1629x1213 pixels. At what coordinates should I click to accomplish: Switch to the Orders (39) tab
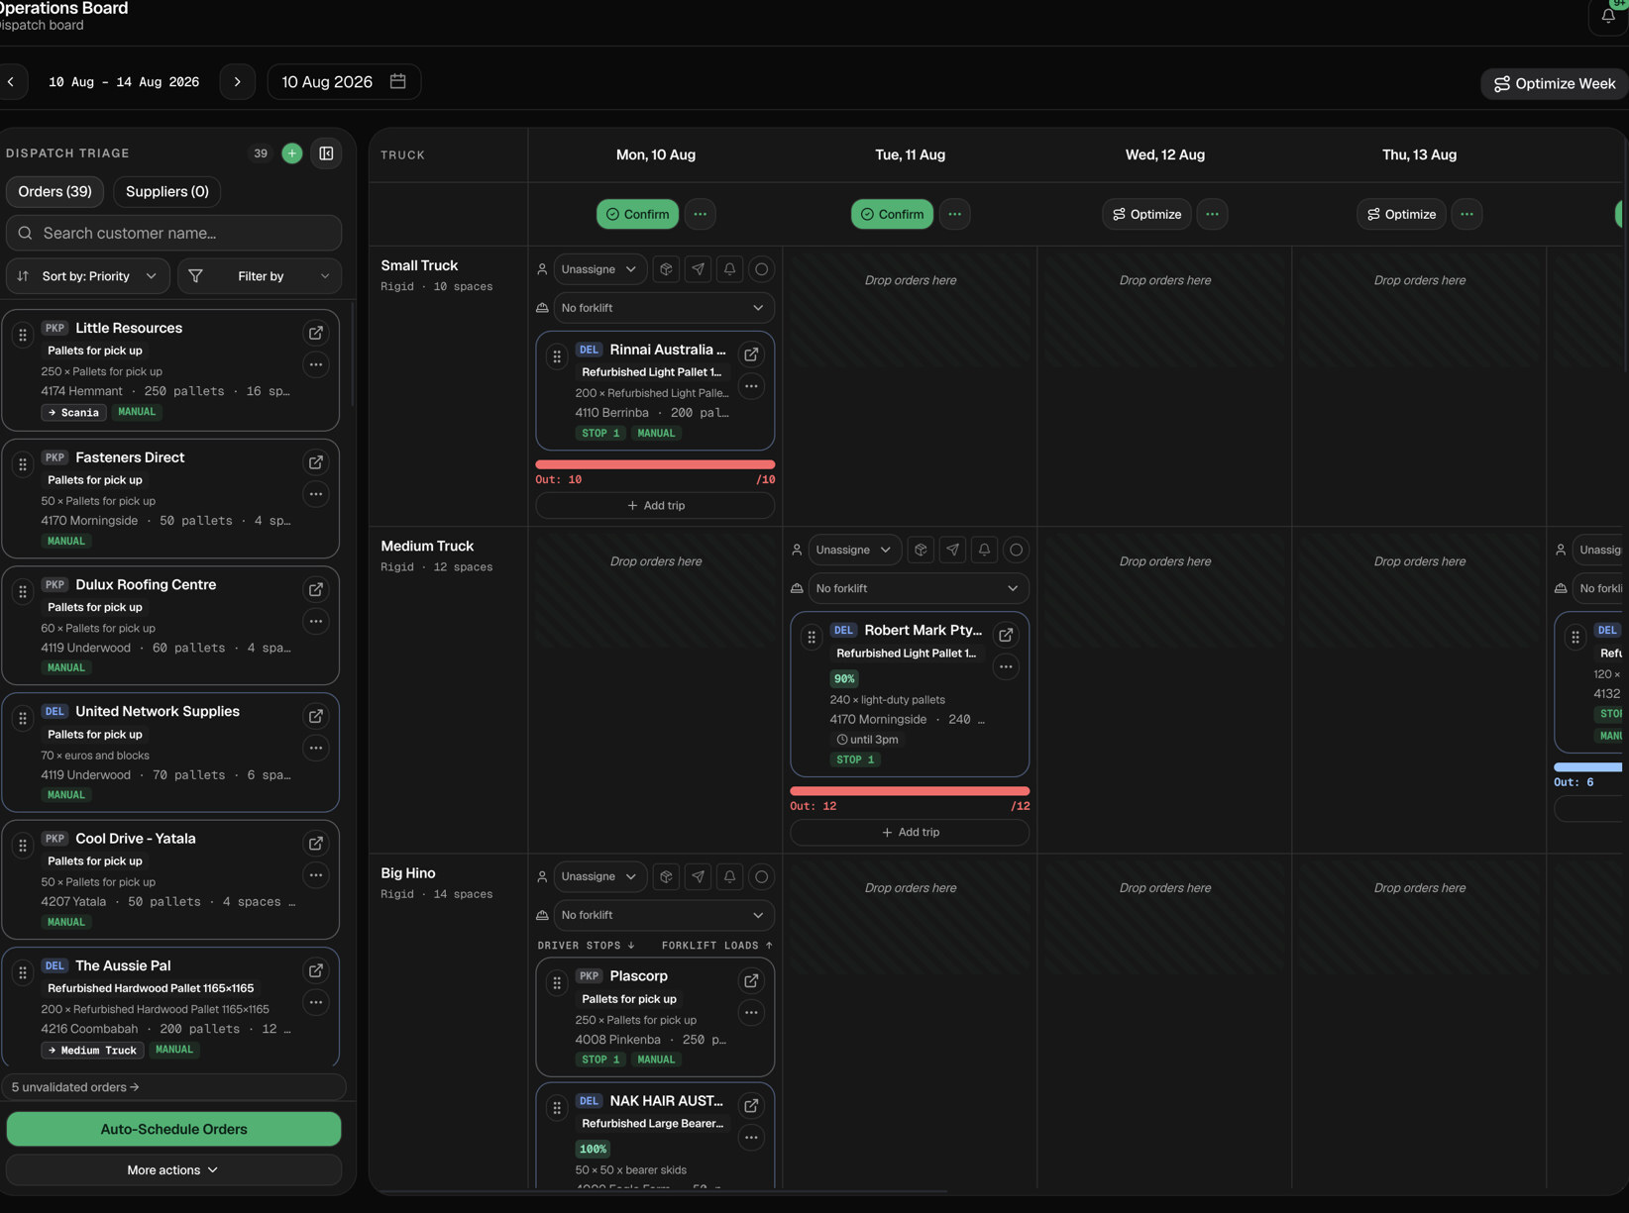[x=54, y=191]
